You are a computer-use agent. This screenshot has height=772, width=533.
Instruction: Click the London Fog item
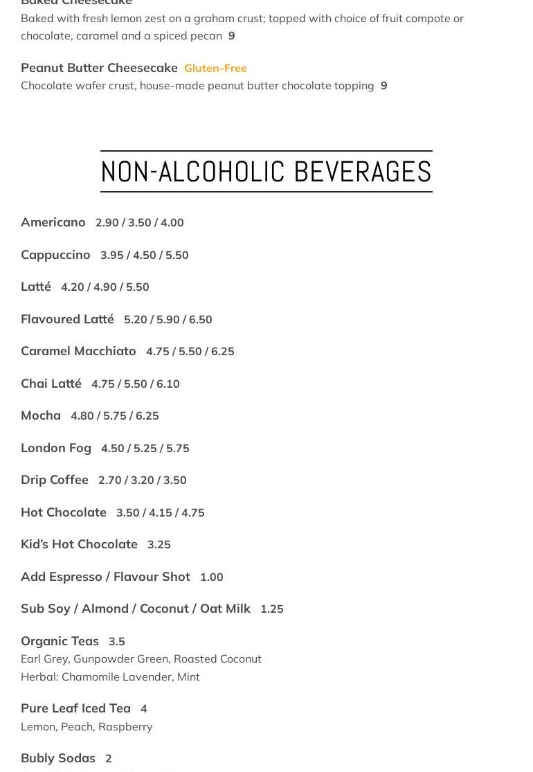pos(56,448)
